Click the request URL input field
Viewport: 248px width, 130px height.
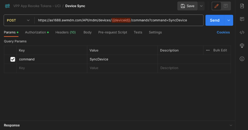(119, 20)
